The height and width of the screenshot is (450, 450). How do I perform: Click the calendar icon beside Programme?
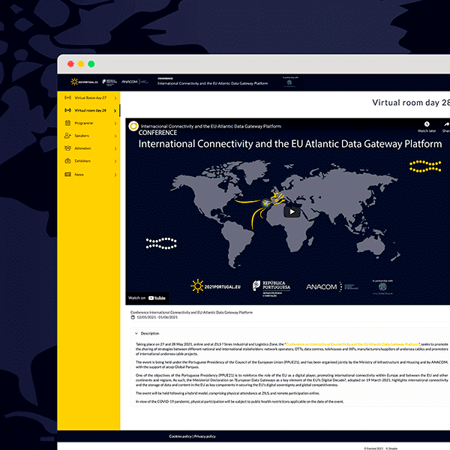point(67,123)
